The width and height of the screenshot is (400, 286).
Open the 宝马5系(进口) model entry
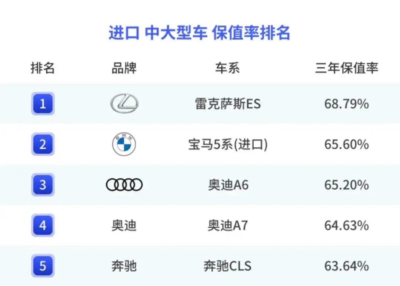(228, 144)
